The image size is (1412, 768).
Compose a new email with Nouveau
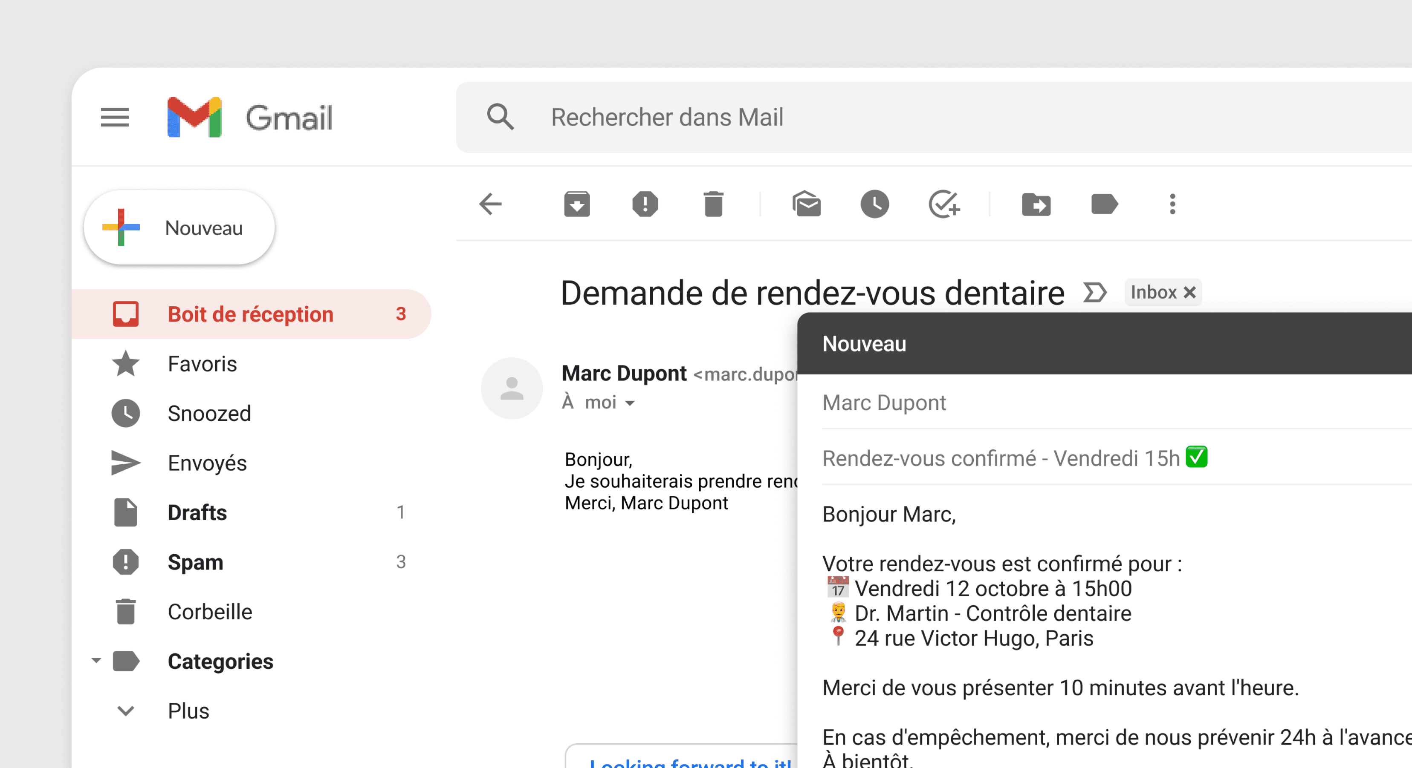[179, 228]
